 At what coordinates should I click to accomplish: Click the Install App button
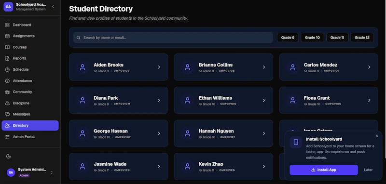click(324, 170)
